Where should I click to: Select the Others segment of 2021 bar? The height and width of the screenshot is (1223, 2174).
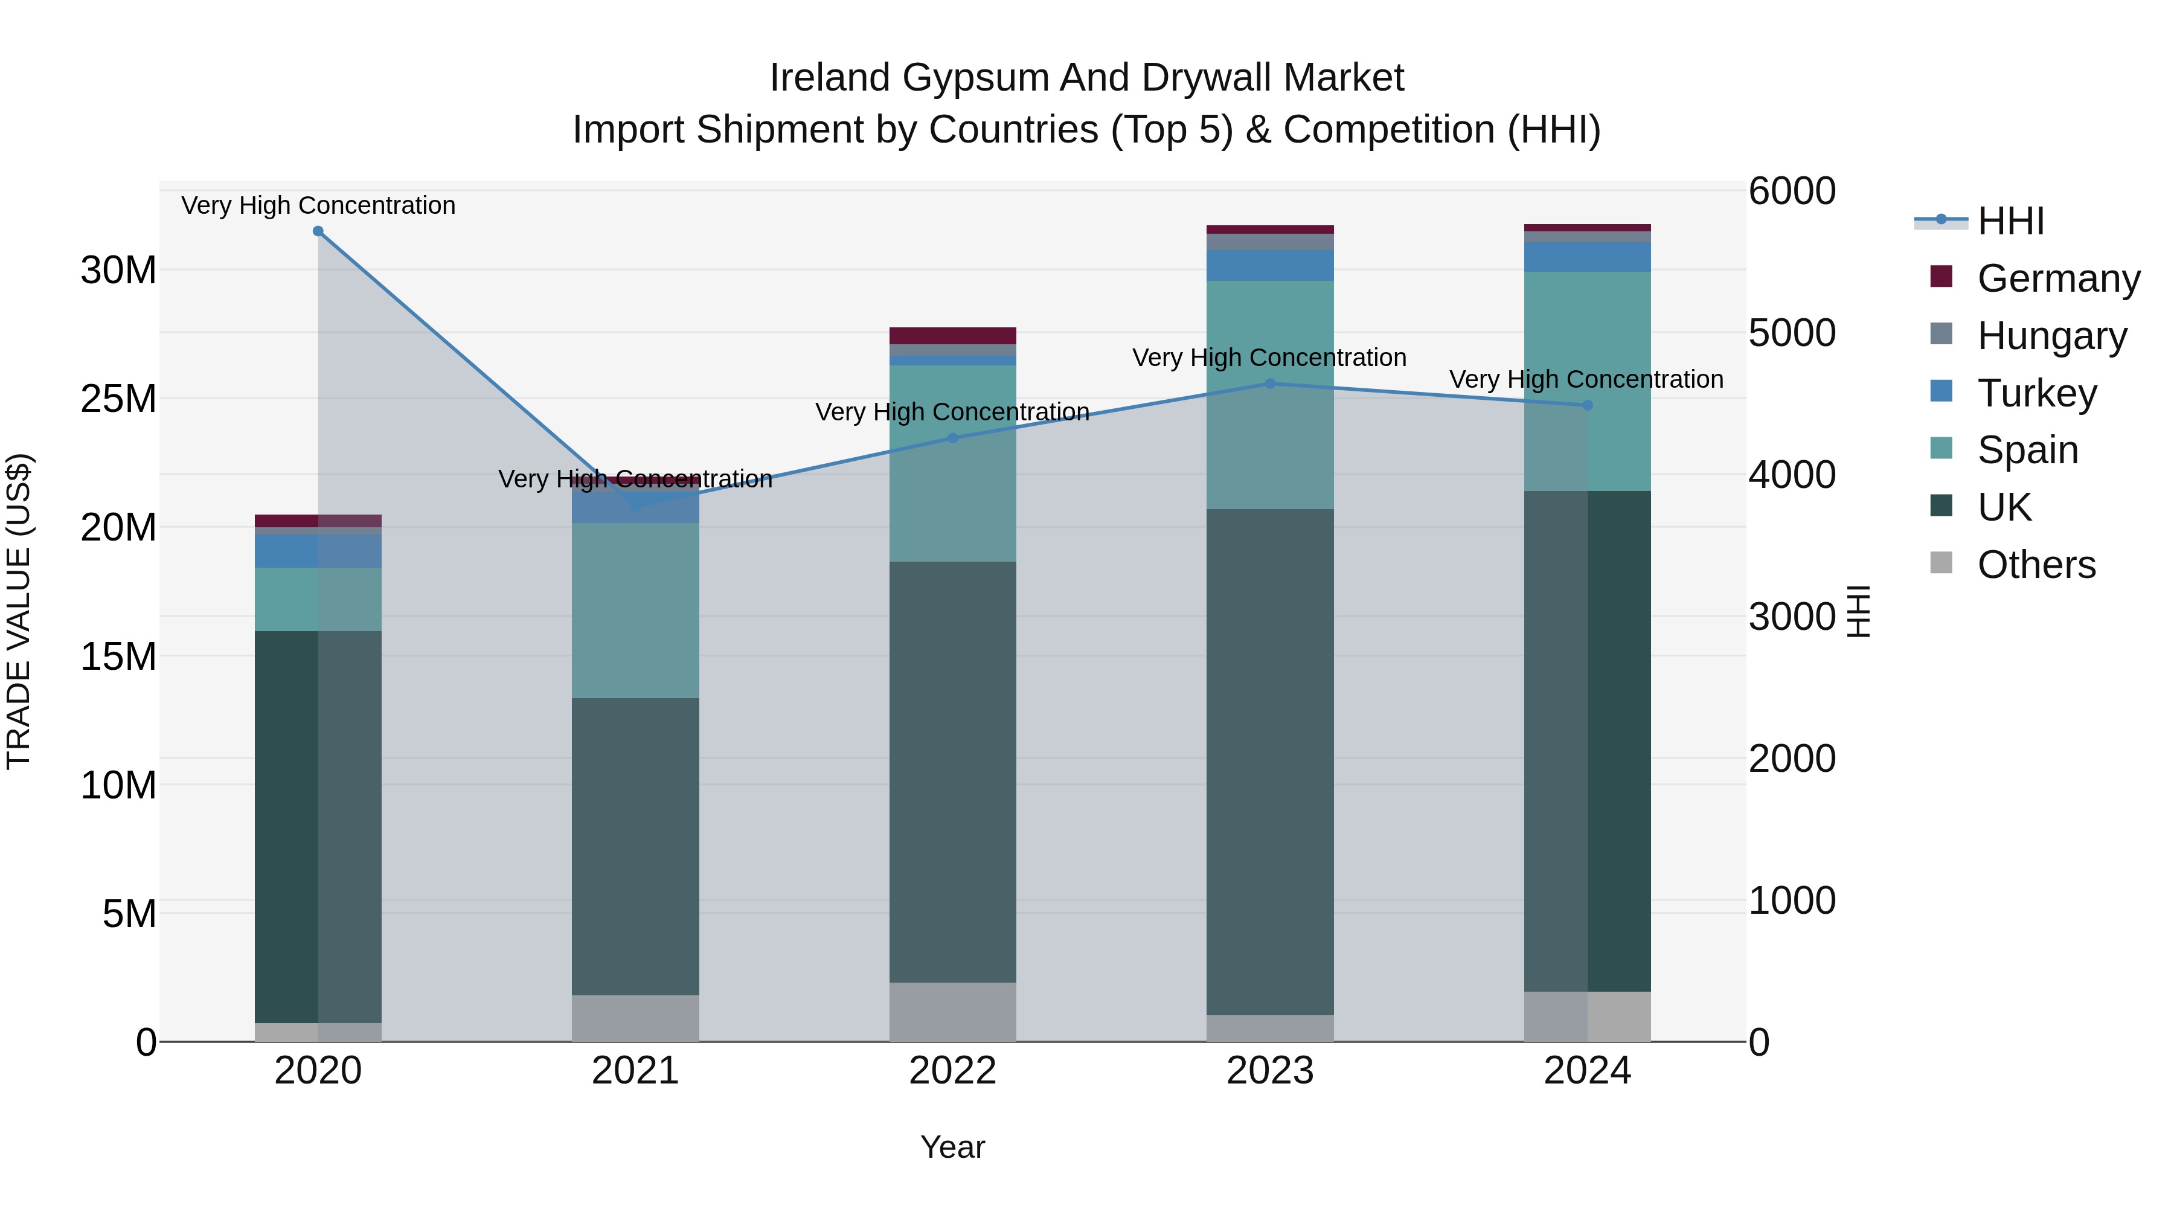pos(635,1018)
